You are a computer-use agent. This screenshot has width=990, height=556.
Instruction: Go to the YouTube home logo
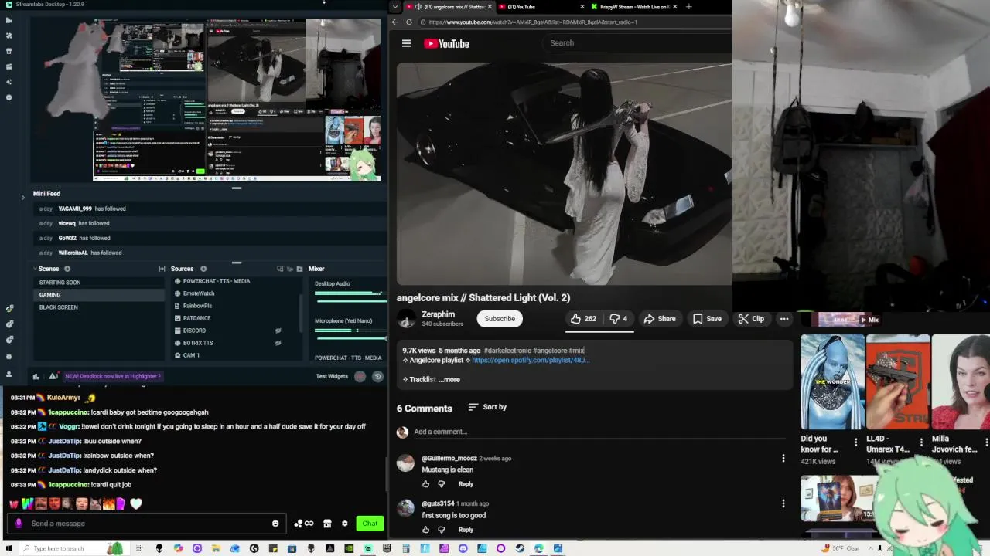click(446, 43)
